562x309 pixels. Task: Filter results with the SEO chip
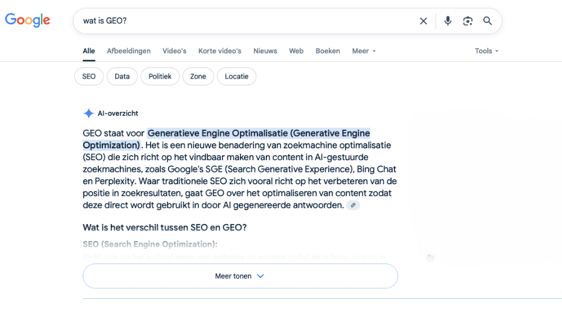[89, 76]
